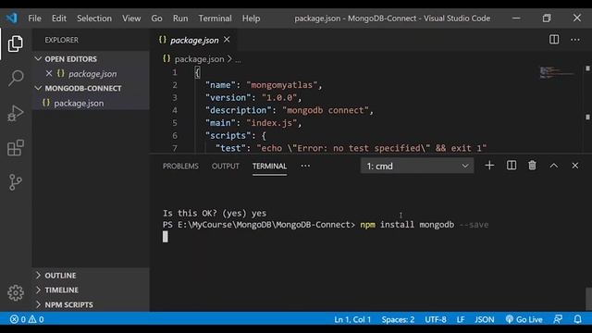Open the Help menu

(251, 18)
